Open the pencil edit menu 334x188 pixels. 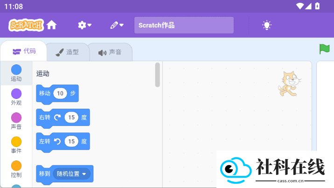pyautogui.click(x=117, y=25)
